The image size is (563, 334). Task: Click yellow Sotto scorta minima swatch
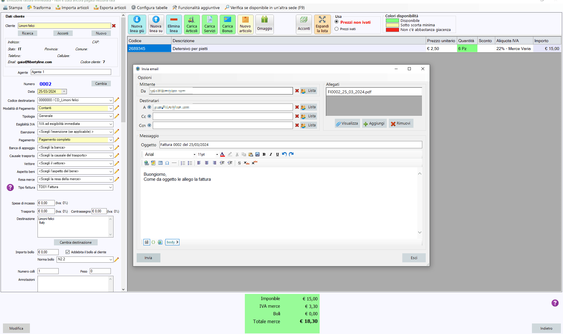[x=392, y=25]
